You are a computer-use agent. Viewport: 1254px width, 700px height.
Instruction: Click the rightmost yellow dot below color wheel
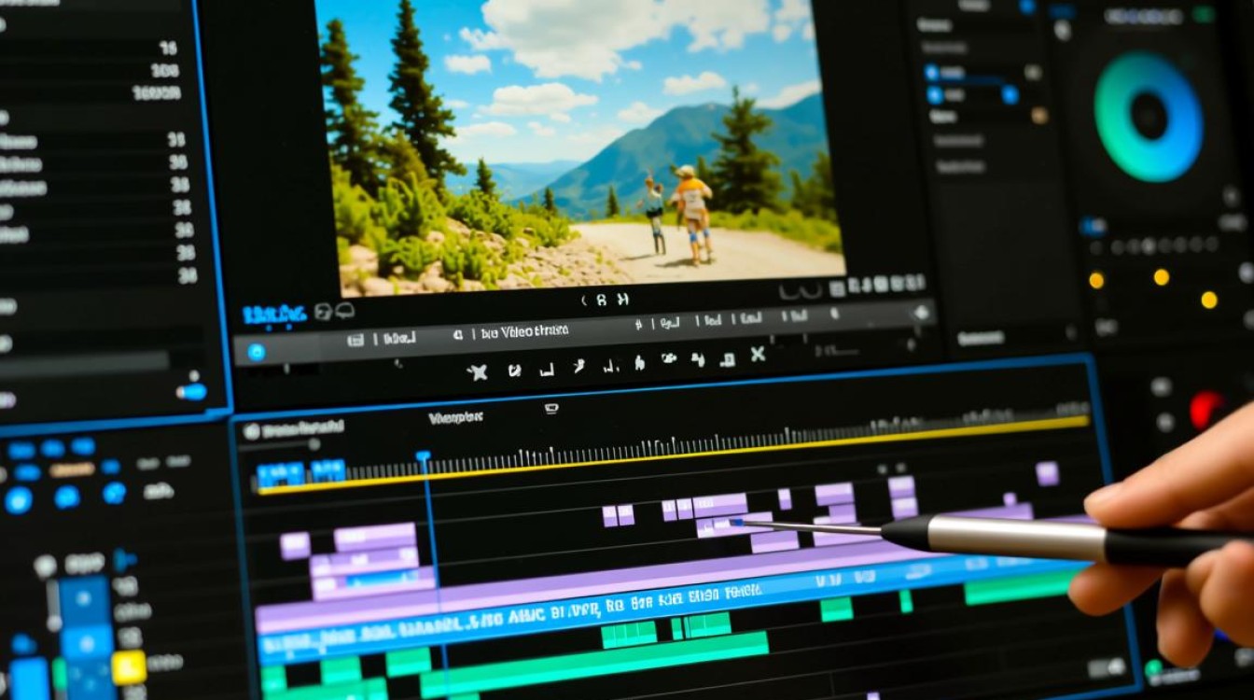(1209, 300)
